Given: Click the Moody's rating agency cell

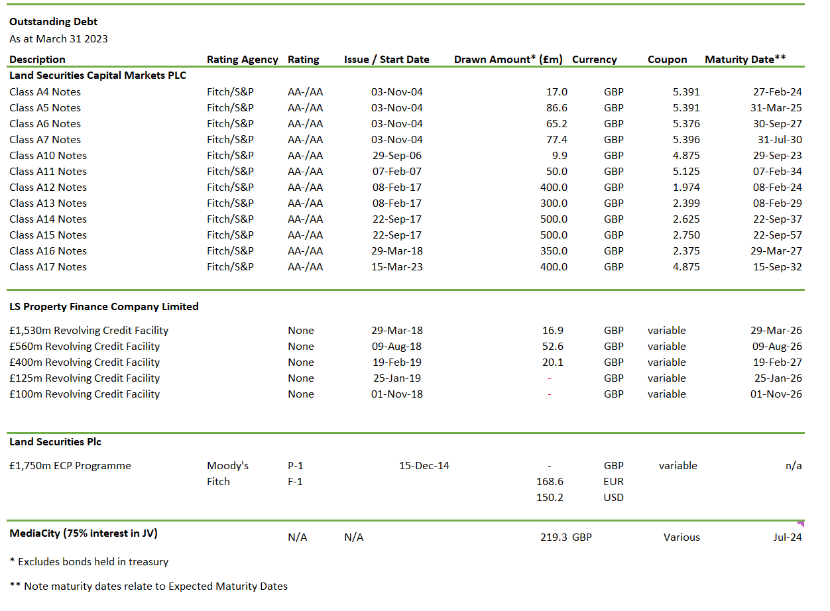Looking at the screenshot, I should pyautogui.click(x=227, y=466).
